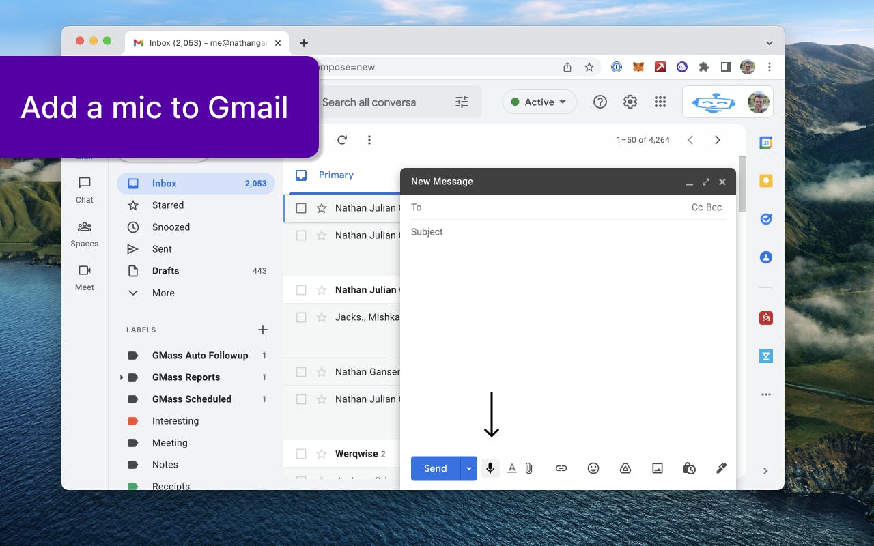Open the Drafts folder
Viewport: 874px width, 546px height.
coord(196,271)
